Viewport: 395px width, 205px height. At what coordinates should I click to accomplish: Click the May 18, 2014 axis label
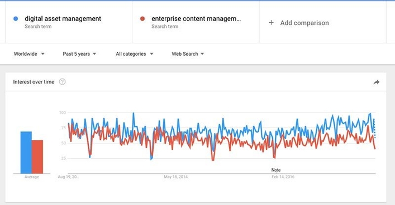[x=175, y=177]
